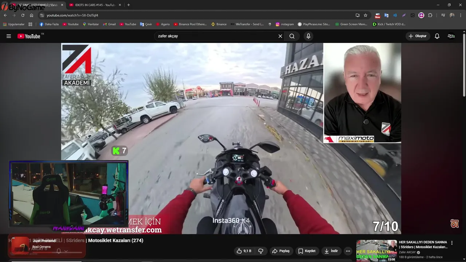Open the Agario bookmark
This screenshot has width=466, height=262.
click(x=163, y=24)
